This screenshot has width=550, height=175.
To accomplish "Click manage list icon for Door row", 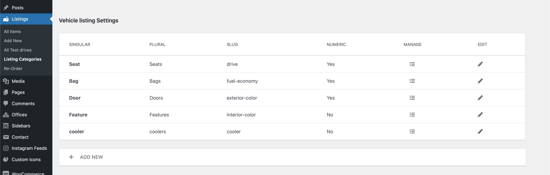I will (412, 98).
